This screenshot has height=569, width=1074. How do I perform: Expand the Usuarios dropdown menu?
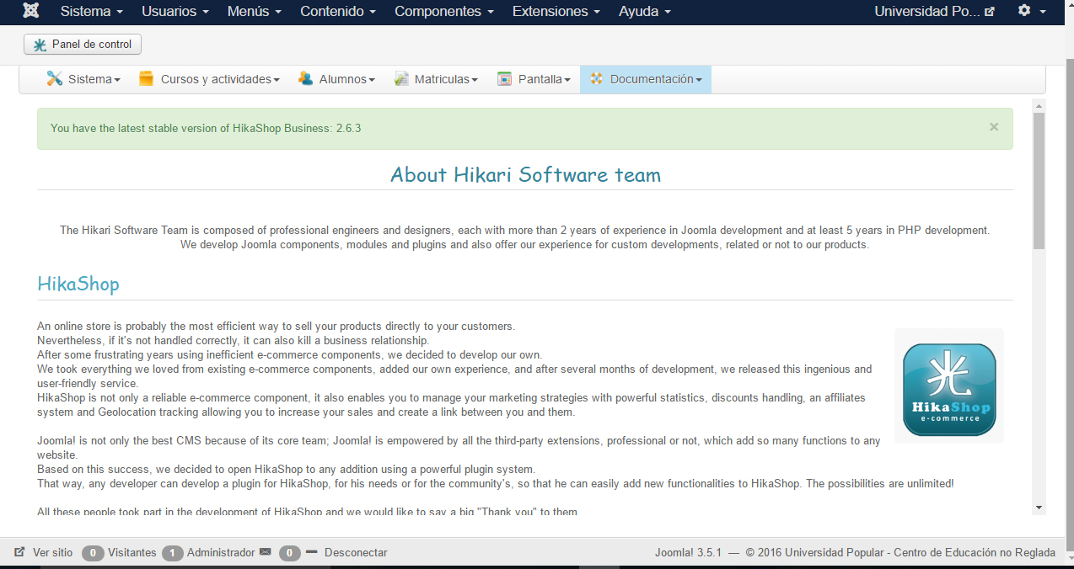coord(175,12)
